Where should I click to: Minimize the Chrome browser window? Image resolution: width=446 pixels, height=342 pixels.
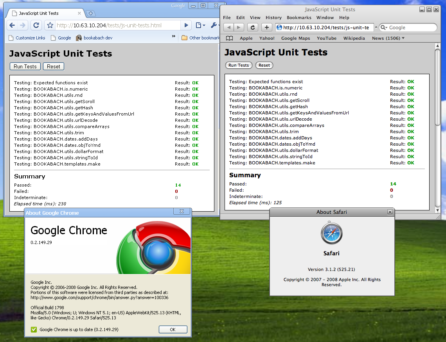pos(193,6)
